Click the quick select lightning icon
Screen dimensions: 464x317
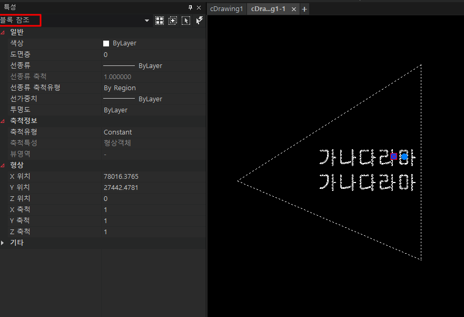[199, 21]
